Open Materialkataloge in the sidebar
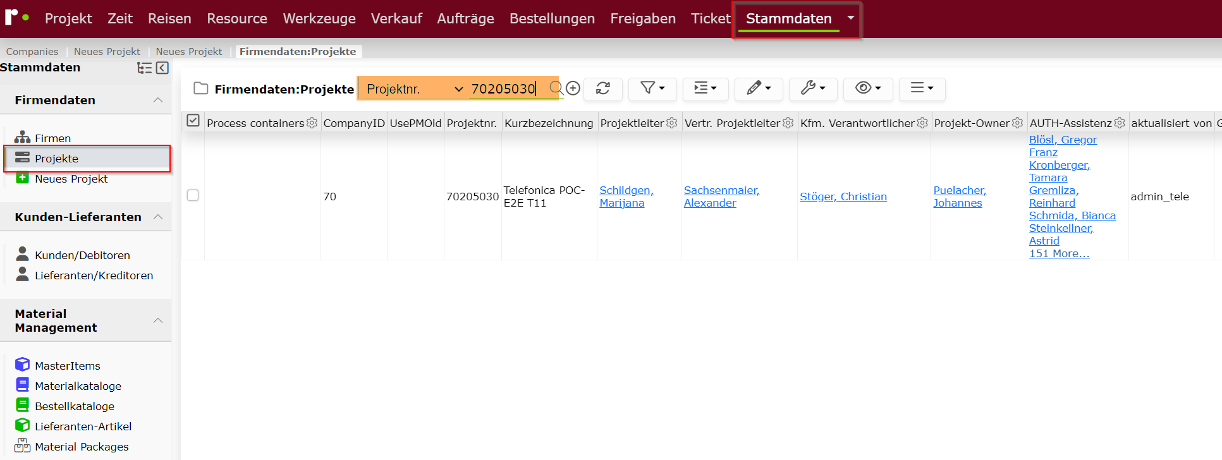Screen dimensions: 1222x460 78,386
